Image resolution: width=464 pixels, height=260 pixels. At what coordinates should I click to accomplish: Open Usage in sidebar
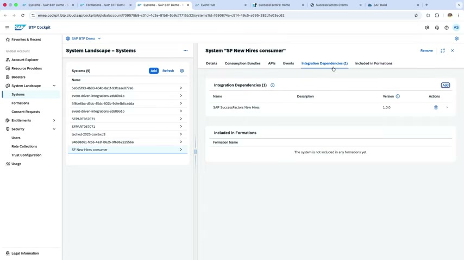coord(16,164)
